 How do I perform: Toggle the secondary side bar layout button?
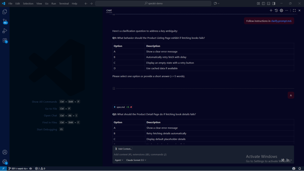point(273,3)
